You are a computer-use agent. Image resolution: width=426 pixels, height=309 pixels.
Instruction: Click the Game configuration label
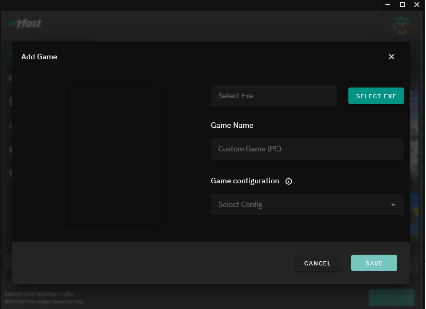coord(245,181)
